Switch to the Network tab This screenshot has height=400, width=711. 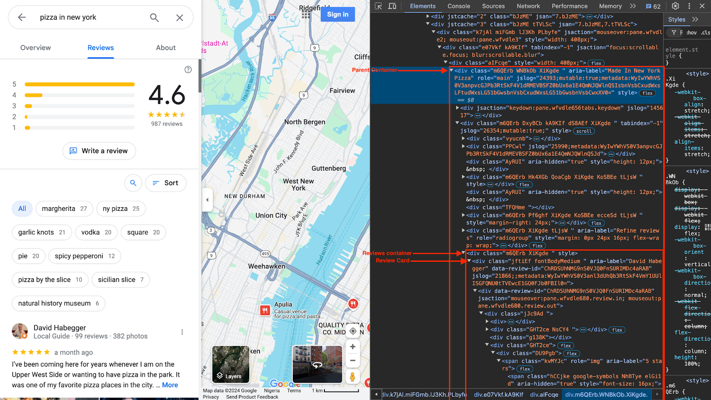[x=528, y=6]
